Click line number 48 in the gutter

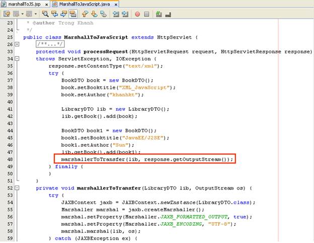tap(10, 159)
